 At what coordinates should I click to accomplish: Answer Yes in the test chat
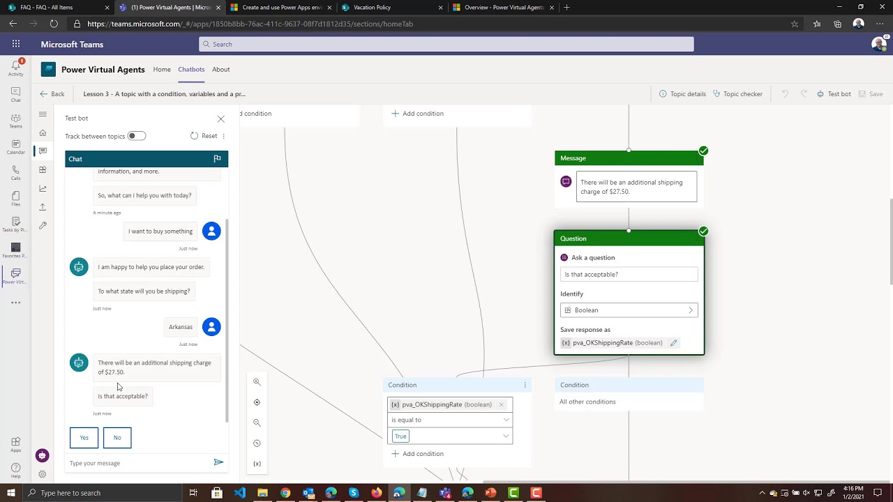coord(84,437)
